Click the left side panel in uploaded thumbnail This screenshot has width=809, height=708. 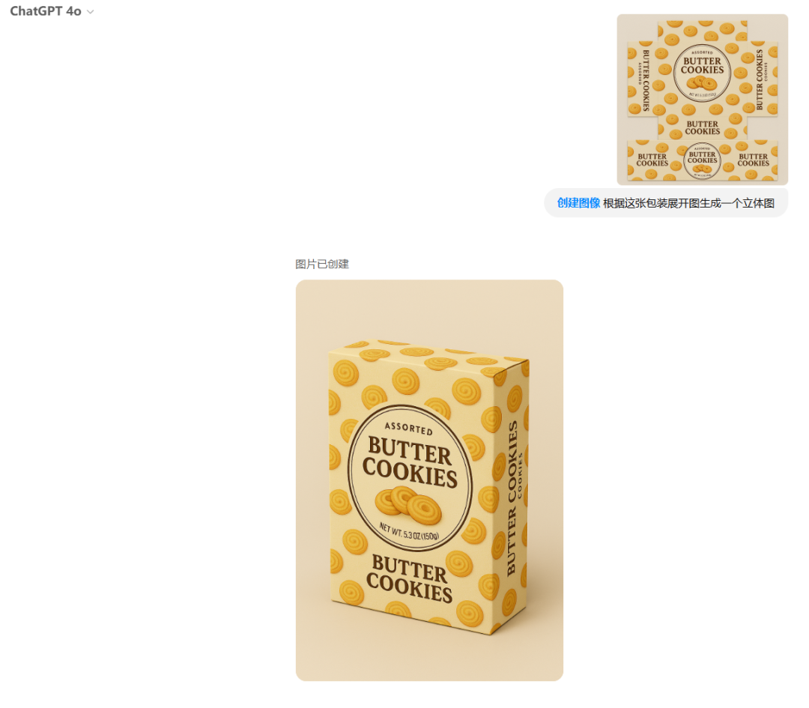(x=643, y=79)
